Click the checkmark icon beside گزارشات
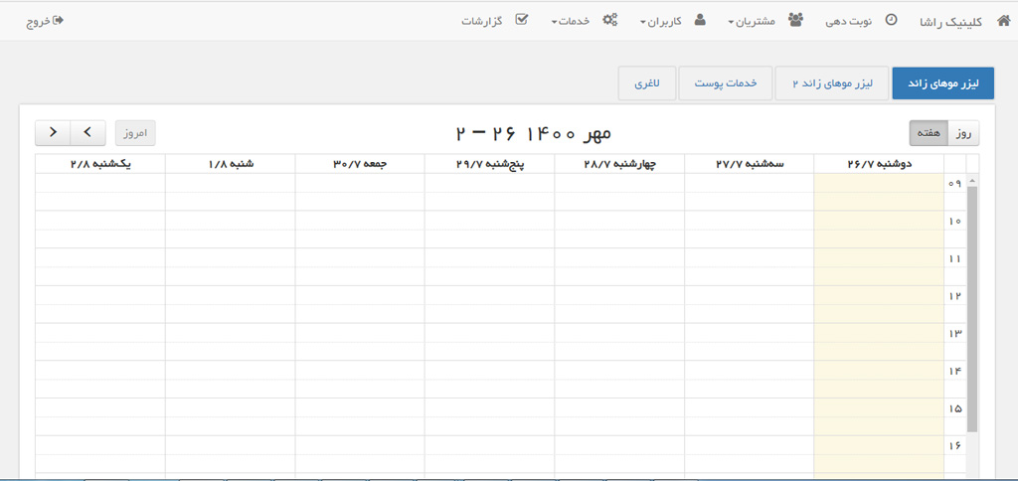Screen dimensions: 1018x481 click(521, 20)
